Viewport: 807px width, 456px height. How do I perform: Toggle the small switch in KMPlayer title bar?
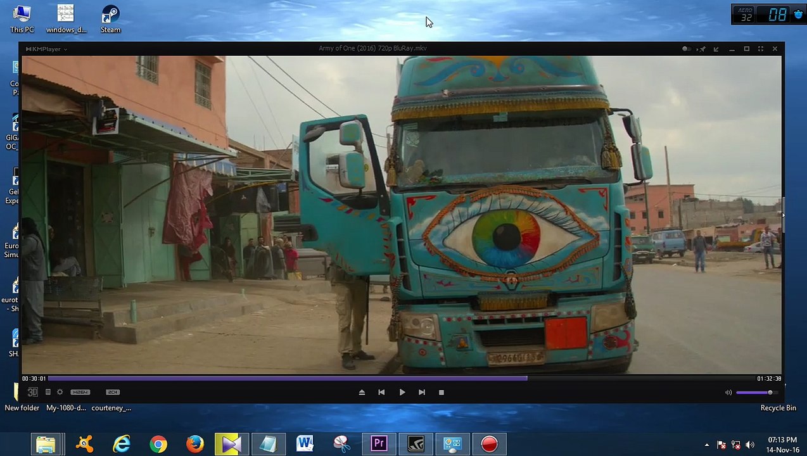point(686,49)
